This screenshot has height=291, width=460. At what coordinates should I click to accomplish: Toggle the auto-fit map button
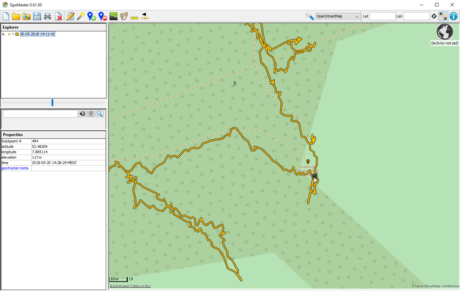[443, 16]
